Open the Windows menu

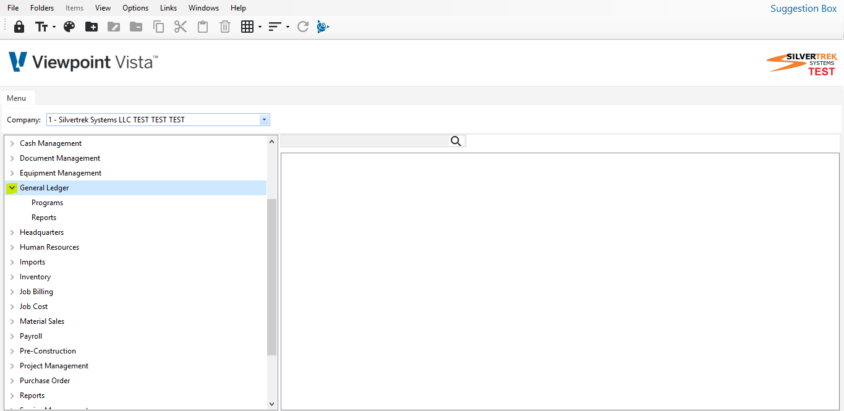pyautogui.click(x=204, y=8)
